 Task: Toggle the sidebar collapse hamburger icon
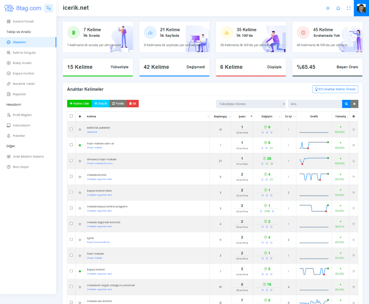click(49, 8)
